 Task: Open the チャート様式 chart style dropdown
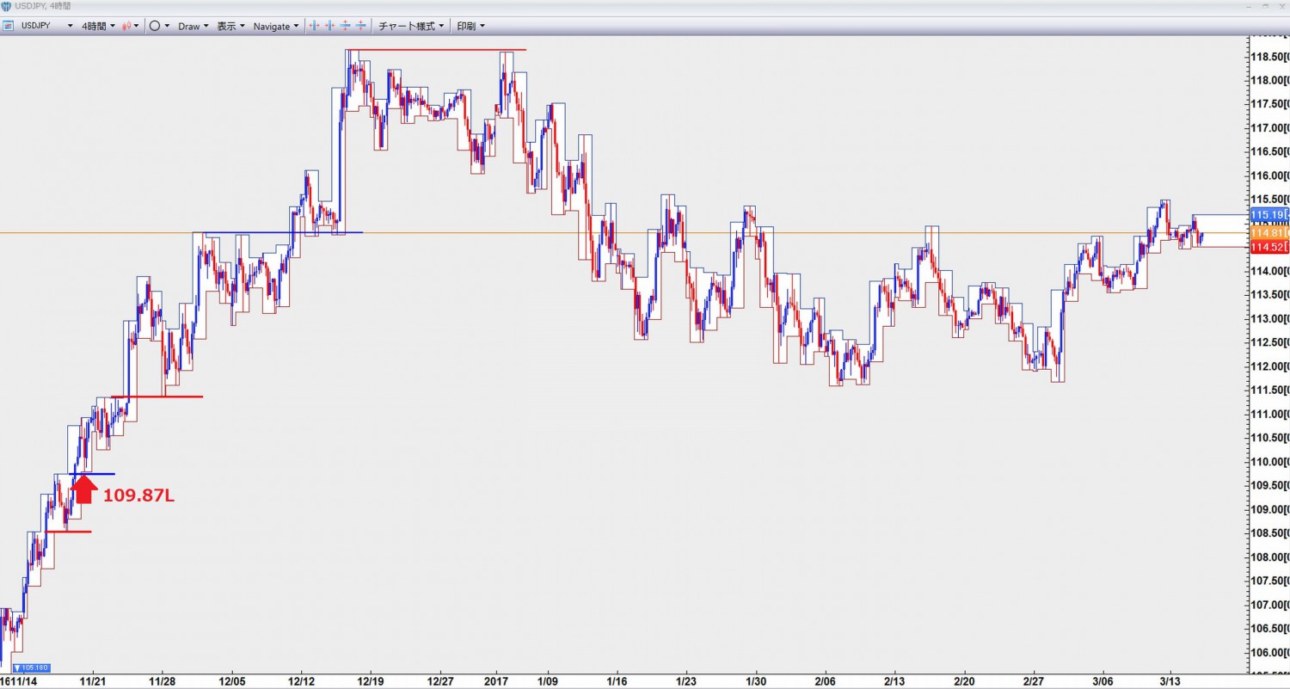pos(411,26)
